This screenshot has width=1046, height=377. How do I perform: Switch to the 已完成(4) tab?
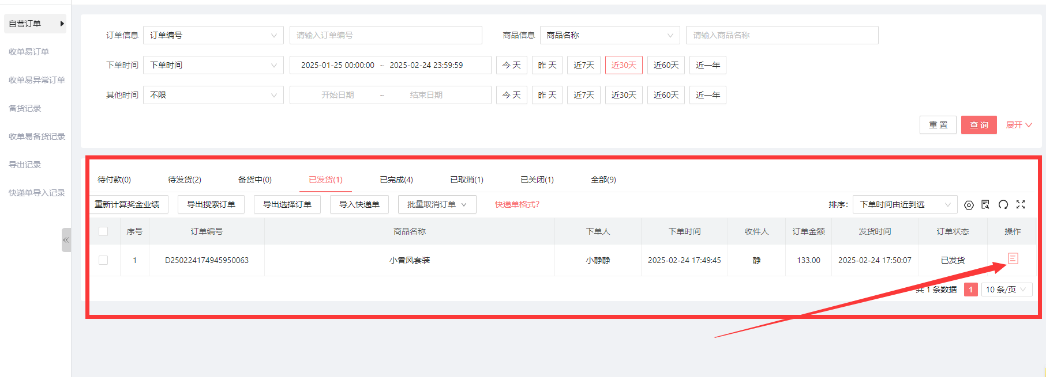pyautogui.click(x=396, y=180)
